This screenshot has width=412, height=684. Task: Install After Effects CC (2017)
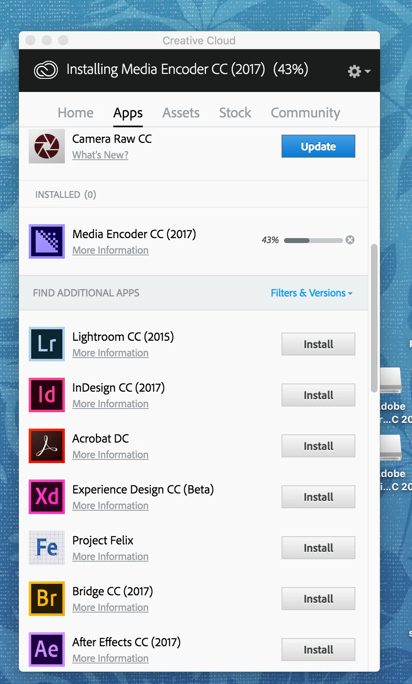click(x=318, y=650)
